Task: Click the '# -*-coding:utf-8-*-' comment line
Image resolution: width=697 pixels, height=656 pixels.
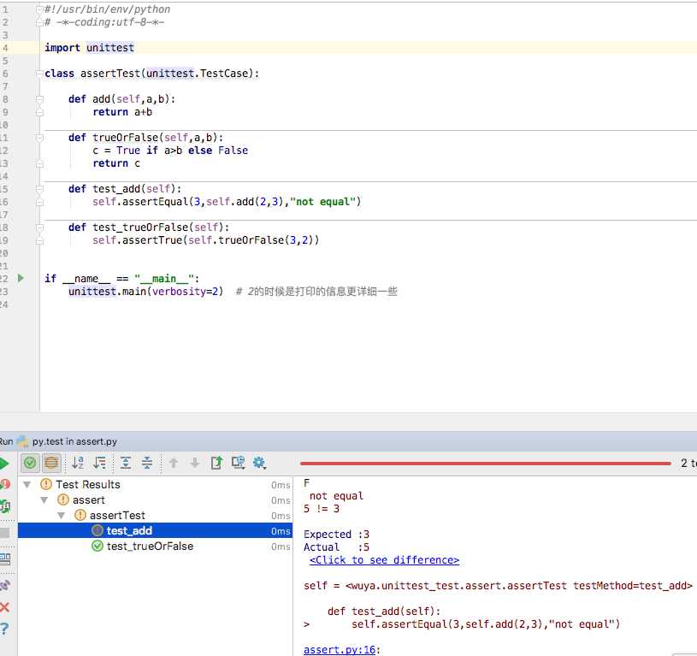Action: click(104, 22)
